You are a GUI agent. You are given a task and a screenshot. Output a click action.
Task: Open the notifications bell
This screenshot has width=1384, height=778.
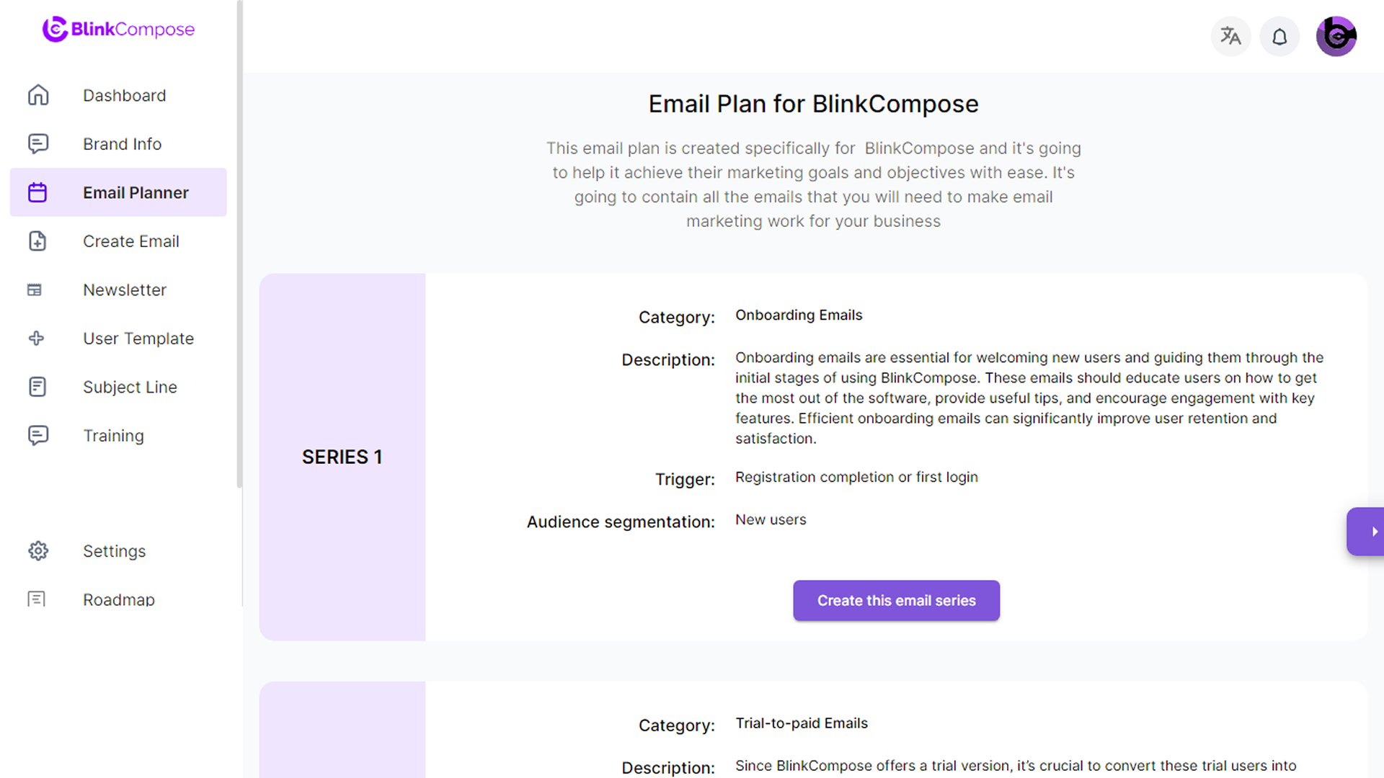coord(1279,36)
